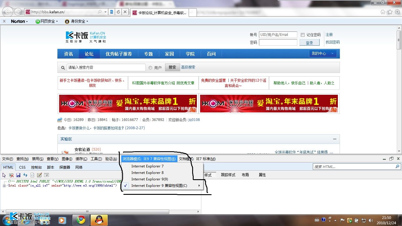Open the 安软论道 forum link
This screenshot has width=402, height=226.
[82, 149]
